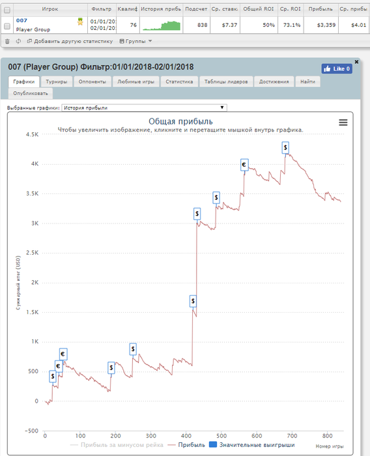370x456 pixels.
Task: Check the 007 player row checkbox
Action: pyautogui.click(x=7, y=26)
